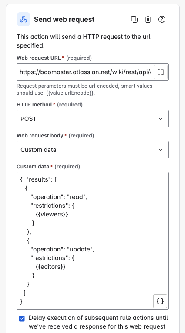This screenshot has width=185, height=333.
Task: Delete the Send web request action
Action: tap(148, 19)
